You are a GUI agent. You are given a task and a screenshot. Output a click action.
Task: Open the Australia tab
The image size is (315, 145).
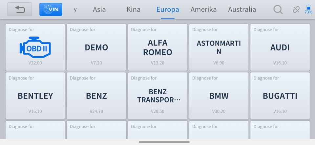point(242,9)
